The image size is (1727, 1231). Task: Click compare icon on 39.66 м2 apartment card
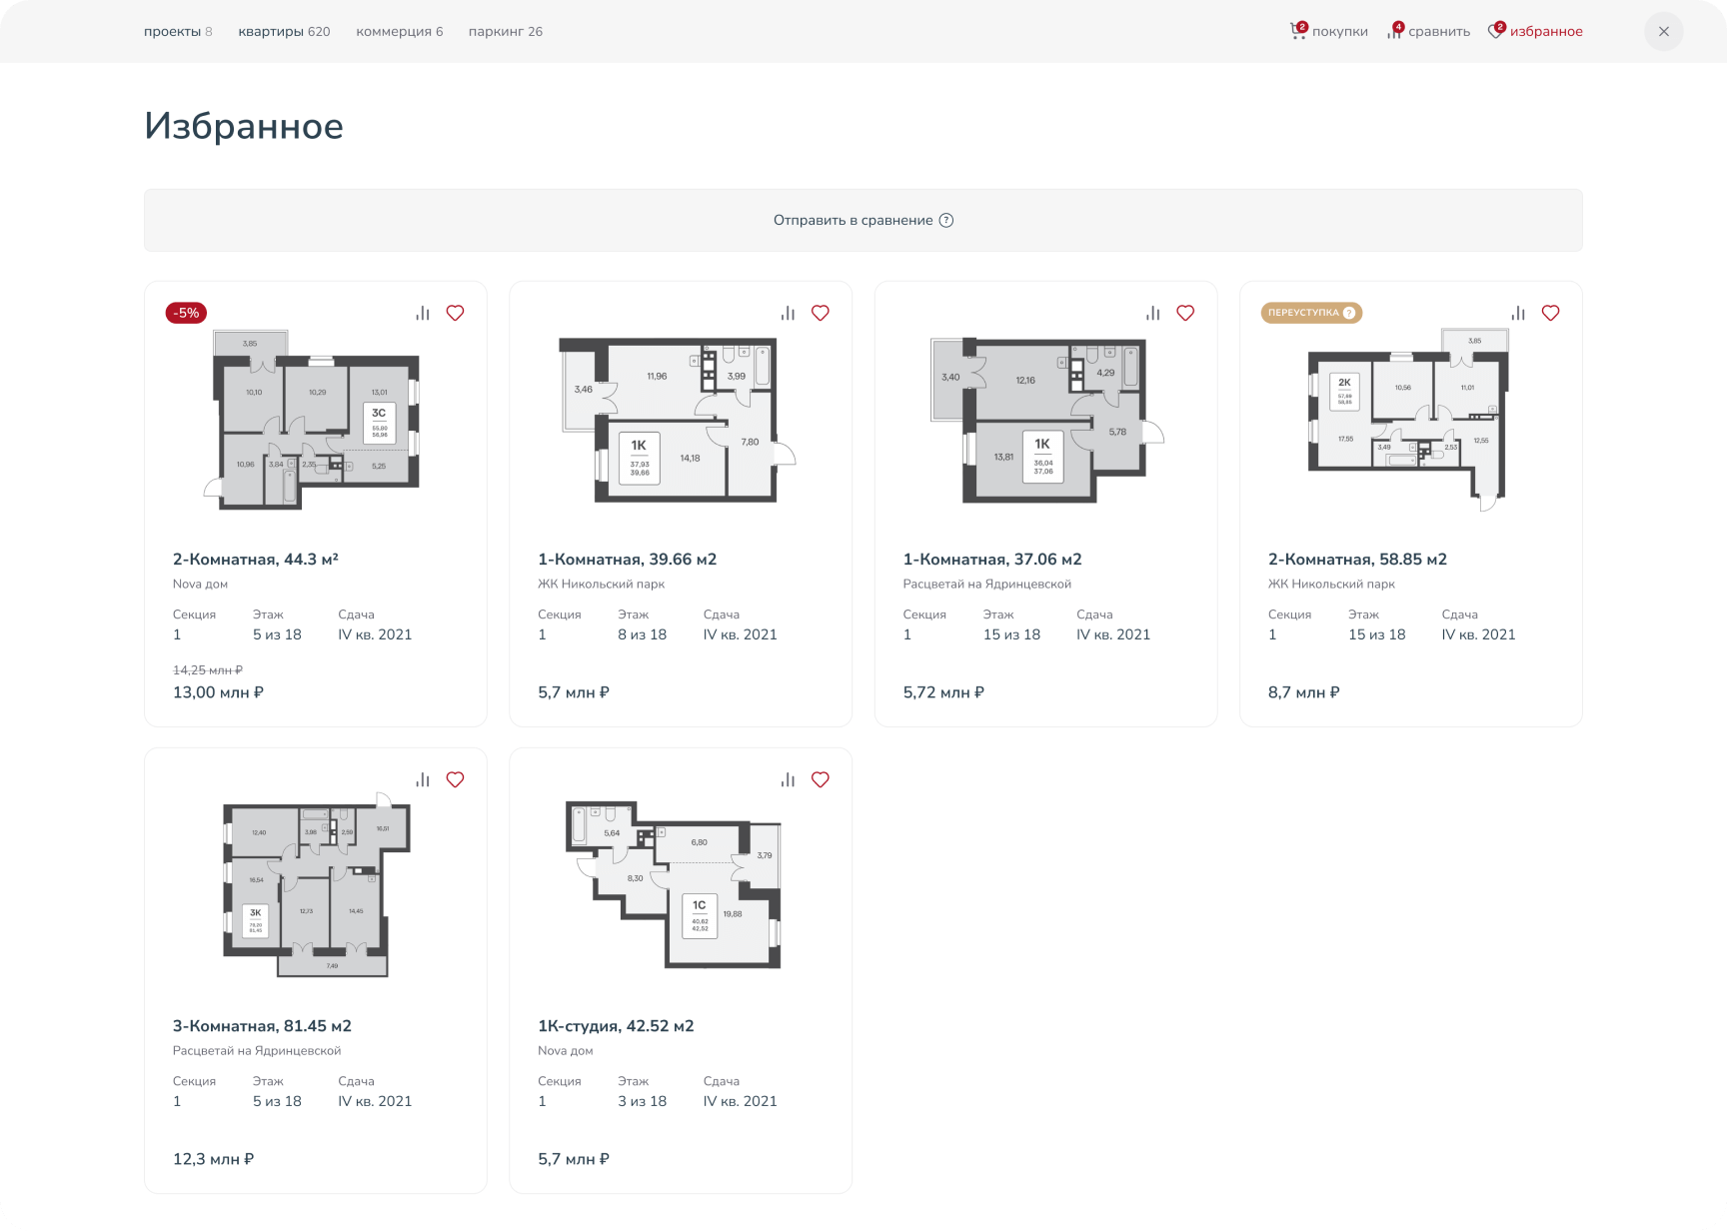[788, 313]
